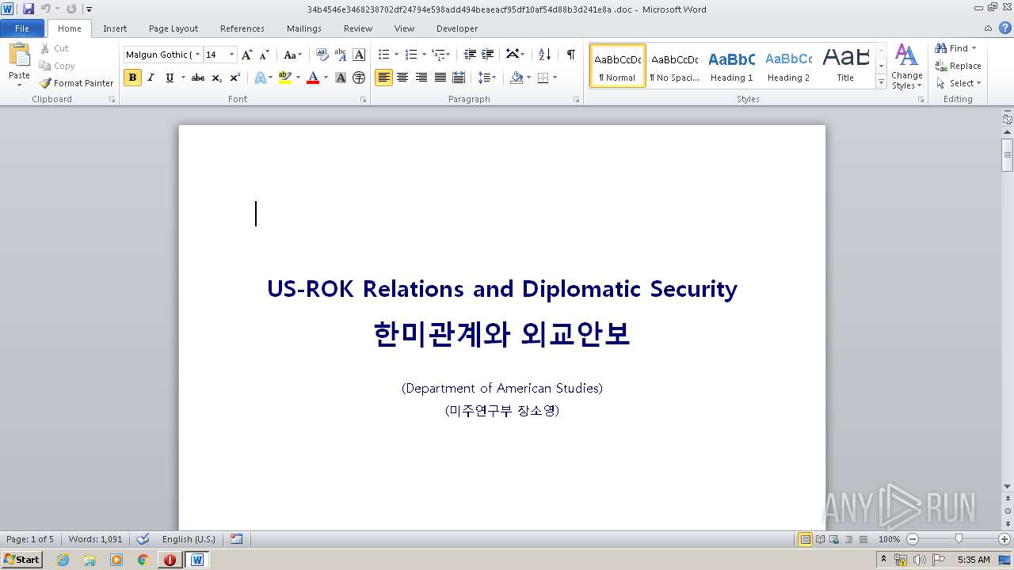
Task: Click Clear Formatting icon
Action: click(322, 55)
